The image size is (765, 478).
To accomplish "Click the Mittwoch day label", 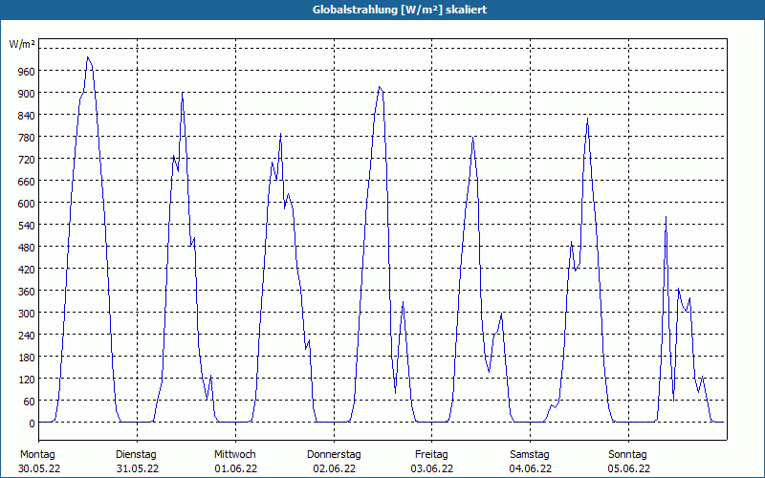I will point(234,455).
